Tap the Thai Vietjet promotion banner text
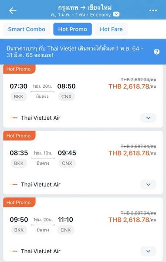The height and width of the screenshot is (262, 166). click(75, 52)
